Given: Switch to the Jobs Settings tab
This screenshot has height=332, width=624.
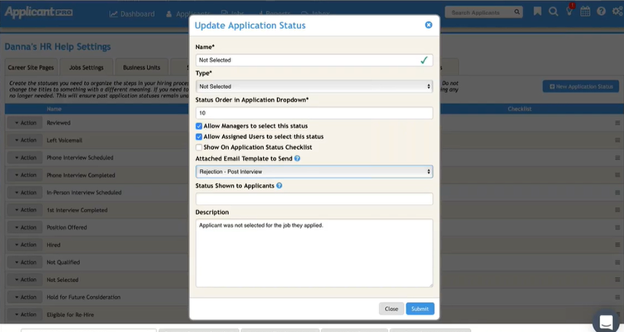Looking at the screenshot, I should click(x=87, y=67).
